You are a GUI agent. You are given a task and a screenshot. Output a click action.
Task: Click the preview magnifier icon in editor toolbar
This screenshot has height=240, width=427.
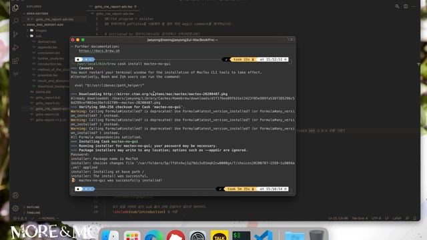pyautogui.click(x=398, y=7)
